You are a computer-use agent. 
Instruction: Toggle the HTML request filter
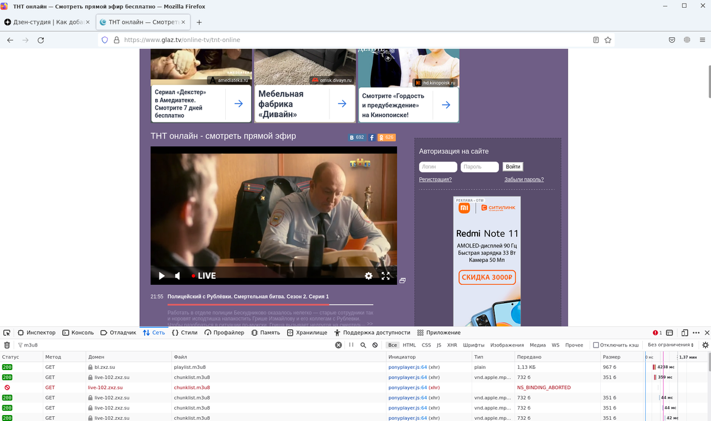409,345
